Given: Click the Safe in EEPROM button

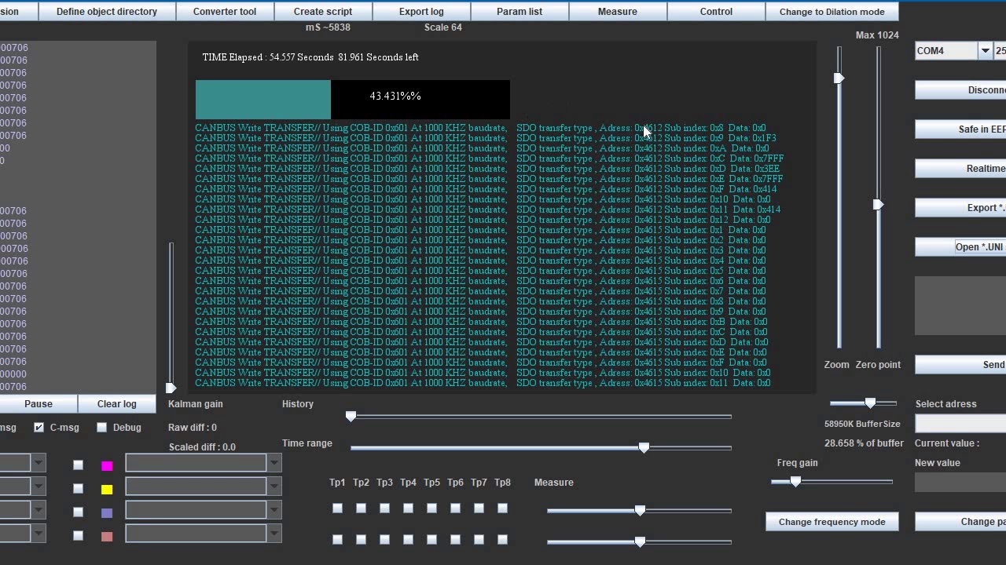Looking at the screenshot, I should point(960,129).
